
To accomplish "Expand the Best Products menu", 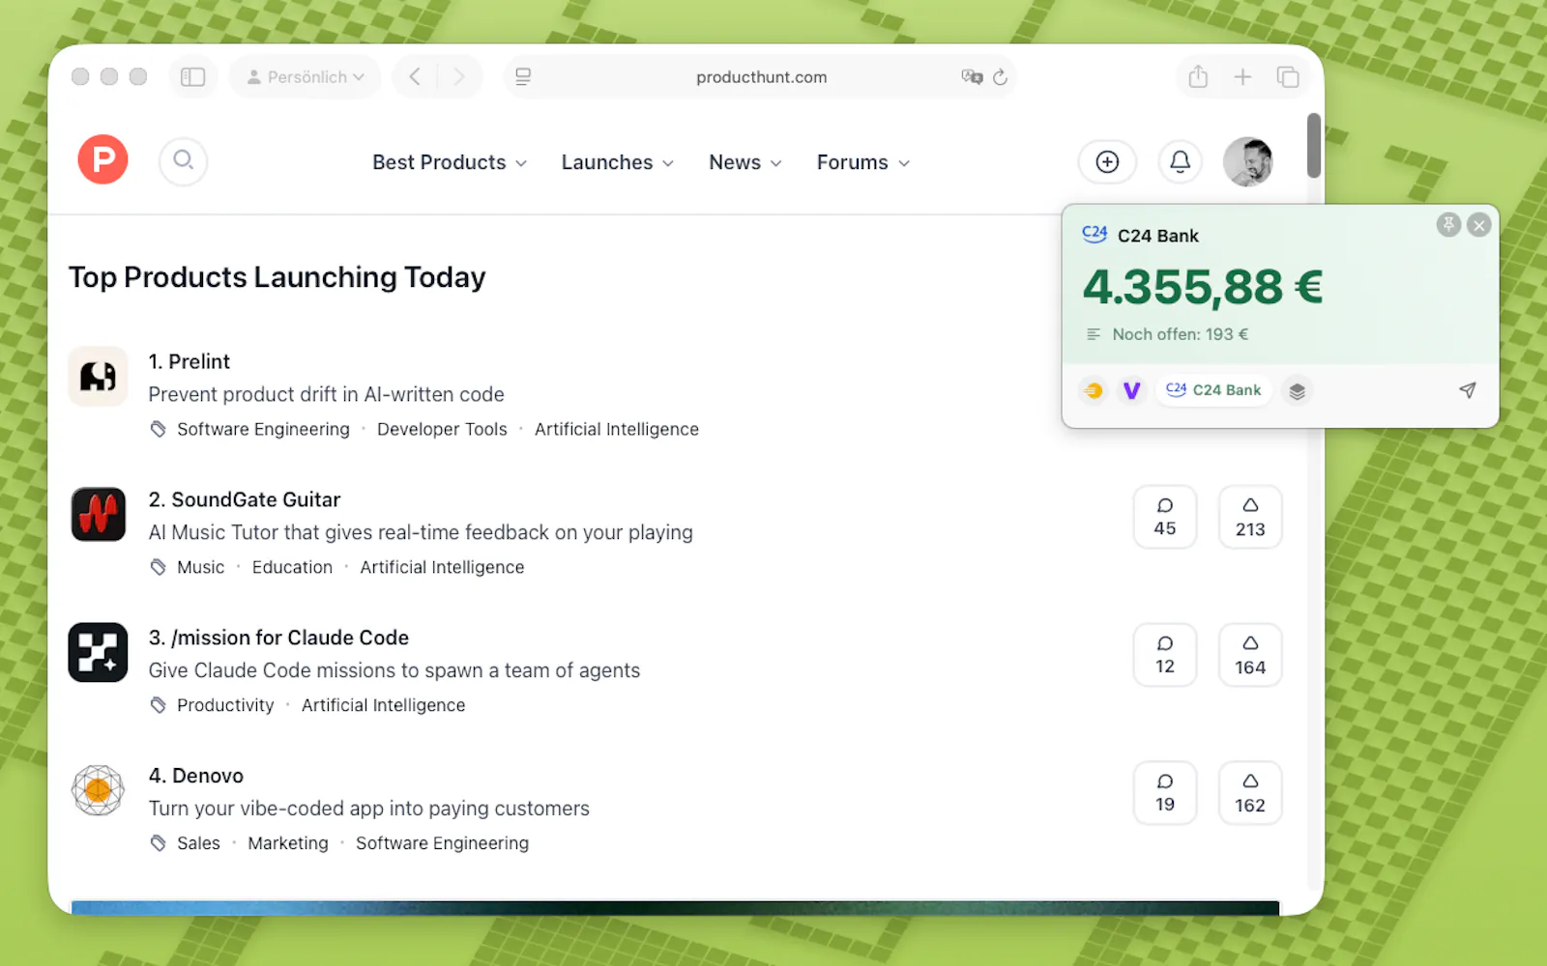I will 450,162.
